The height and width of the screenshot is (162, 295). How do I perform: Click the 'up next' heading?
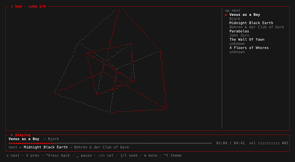pos(233,11)
